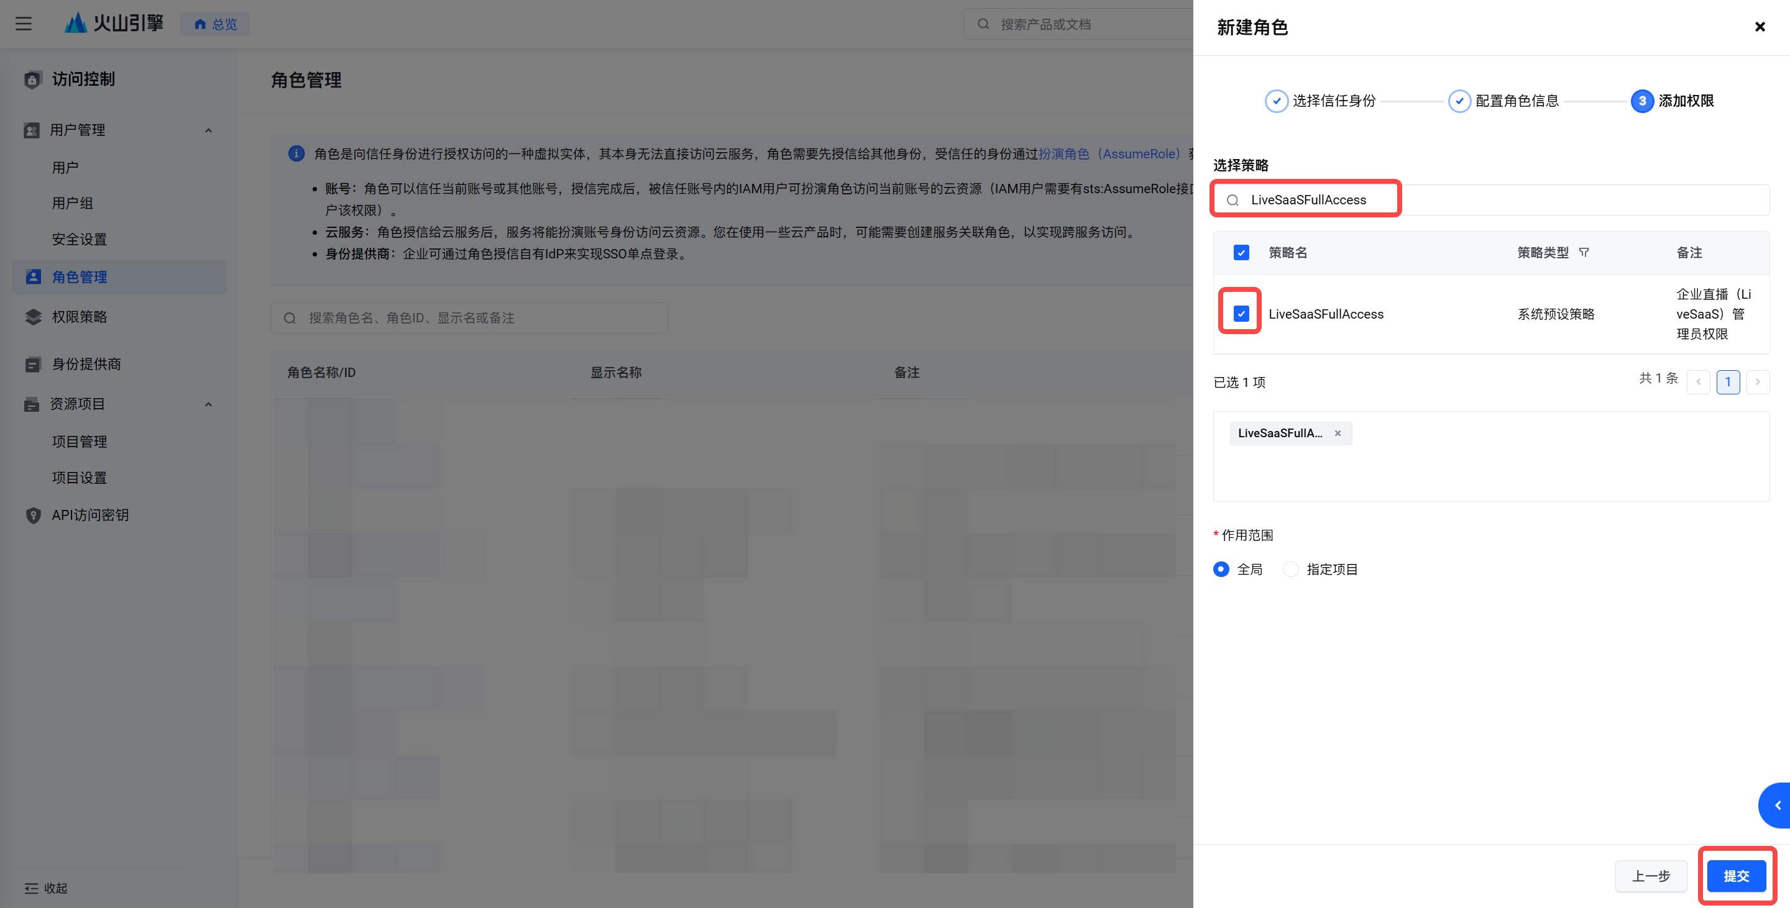This screenshot has width=1790, height=908.
Task: Click the 显示名称 column header
Action: [617, 373]
